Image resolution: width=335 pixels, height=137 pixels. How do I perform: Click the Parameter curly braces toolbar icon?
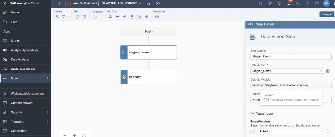click(95, 17)
